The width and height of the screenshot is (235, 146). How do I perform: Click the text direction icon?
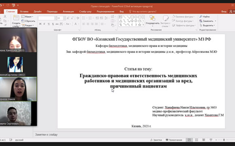pos(113,17)
